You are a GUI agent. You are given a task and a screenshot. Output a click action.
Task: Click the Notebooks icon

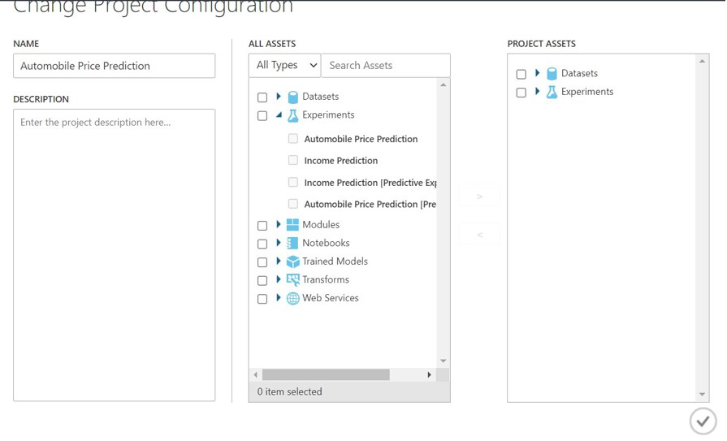point(292,244)
